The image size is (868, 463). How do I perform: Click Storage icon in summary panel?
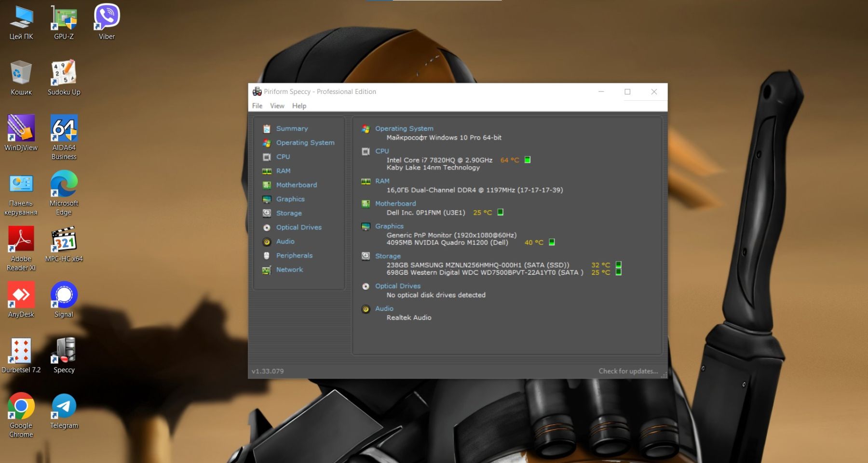point(366,256)
